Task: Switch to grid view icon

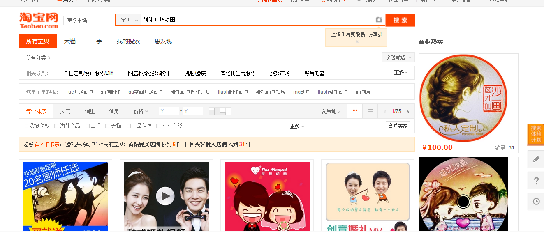Action: tap(355, 111)
